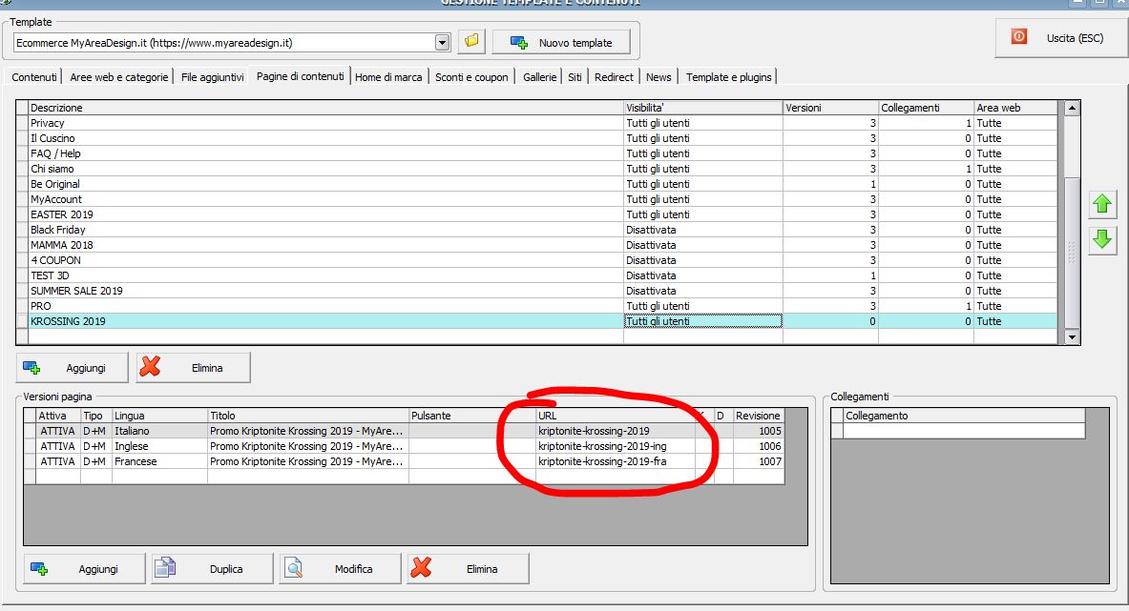Viewport: 1129px width, 611px height.
Task: Switch to the Contenuti tab
Action: click(33, 77)
